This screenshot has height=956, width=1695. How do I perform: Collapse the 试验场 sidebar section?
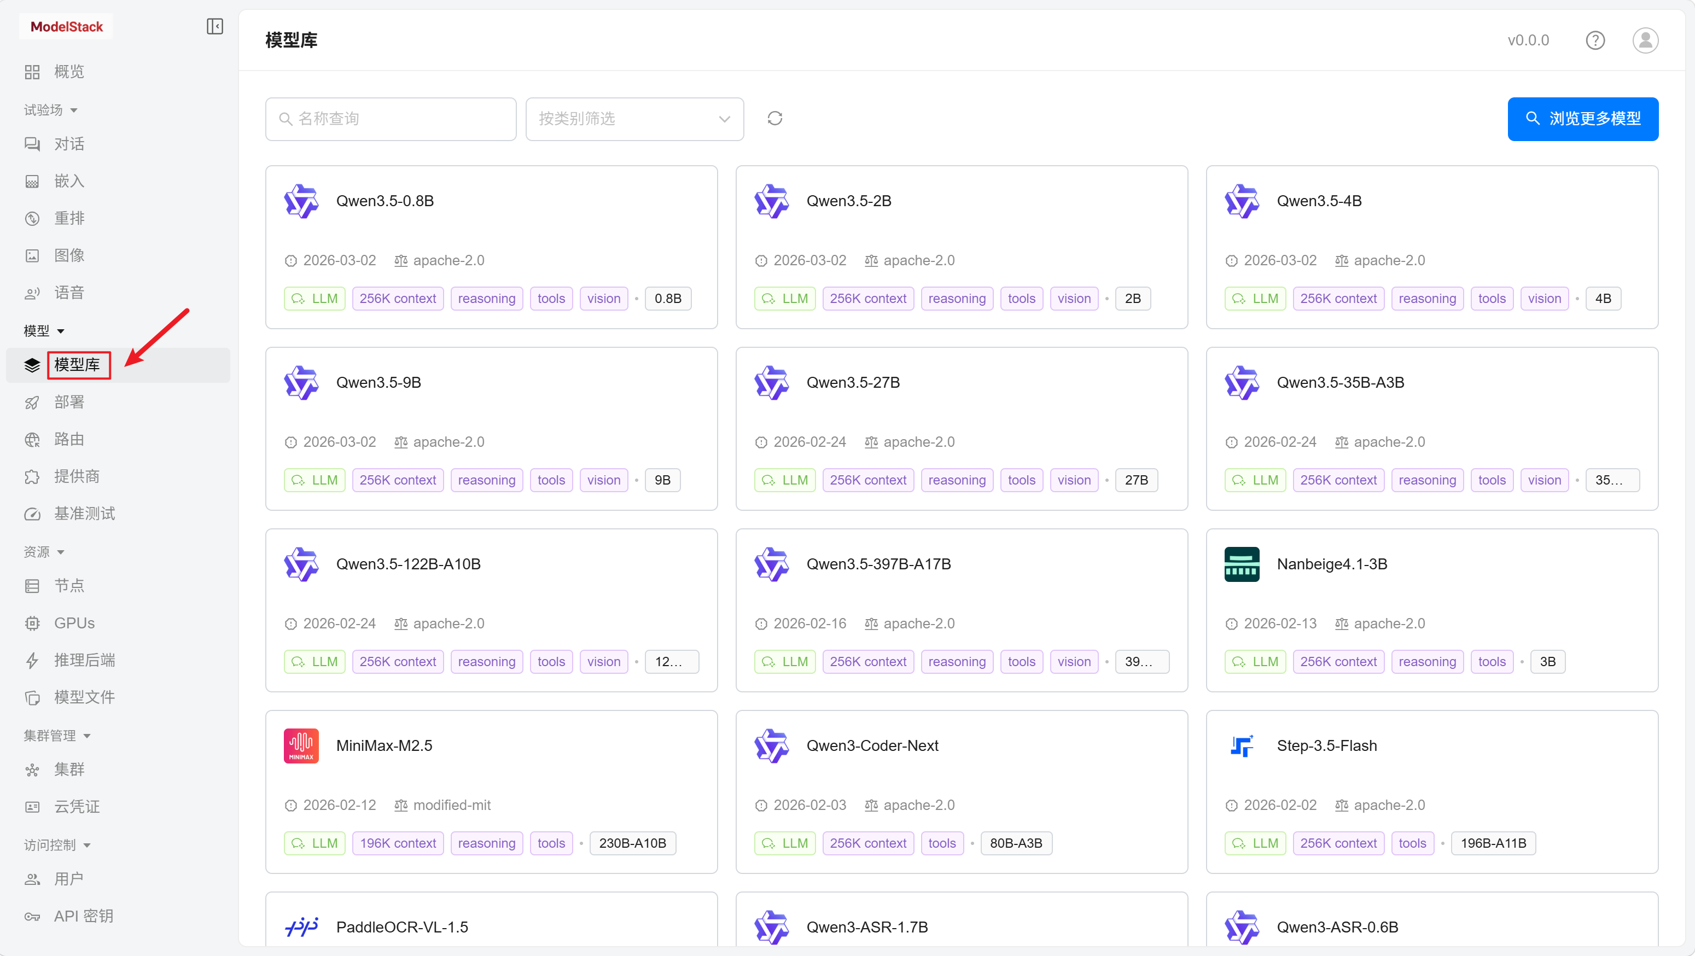pyautogui.click(x=51, y=110)
